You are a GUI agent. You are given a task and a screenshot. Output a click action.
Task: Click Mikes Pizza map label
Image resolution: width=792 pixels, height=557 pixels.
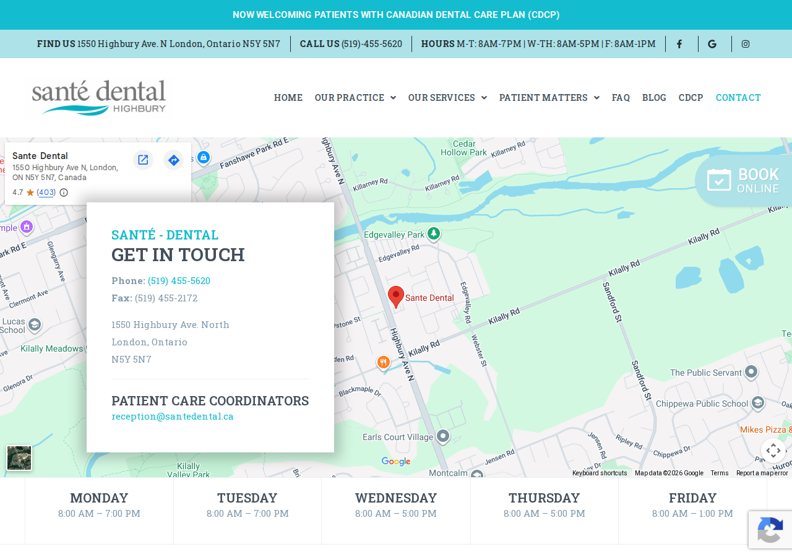pyautogui.click(x=766, y=430)
